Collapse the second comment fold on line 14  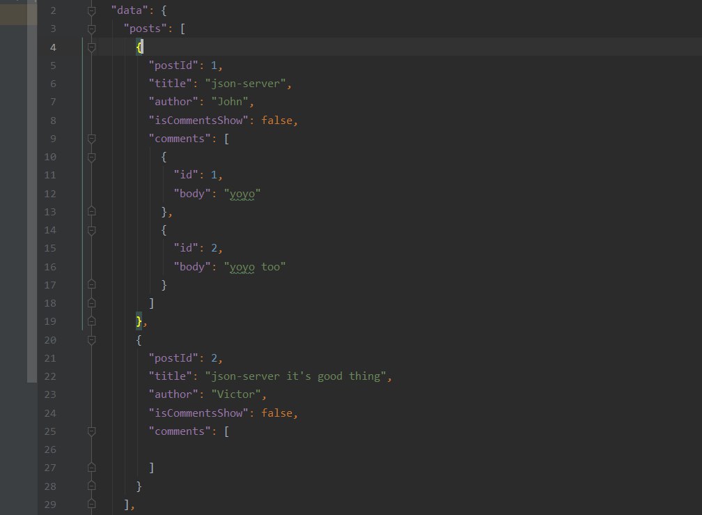point(91,230)
